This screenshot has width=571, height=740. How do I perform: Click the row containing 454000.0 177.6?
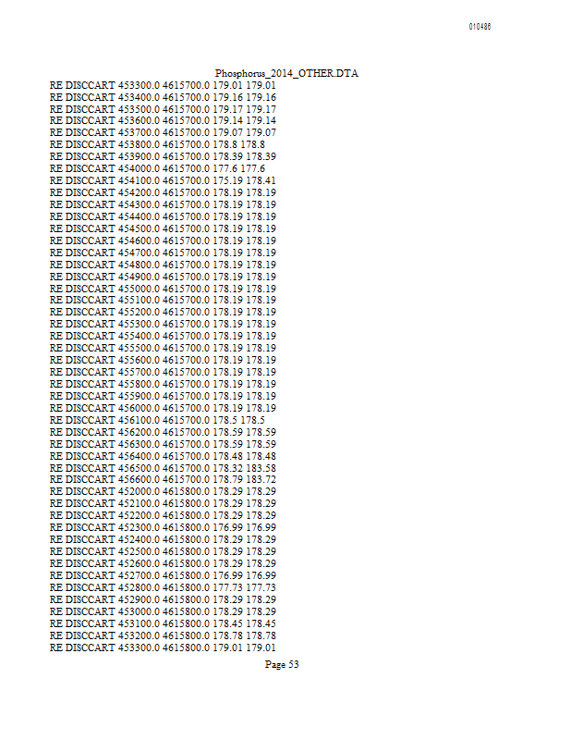click(x=157, y=168)
